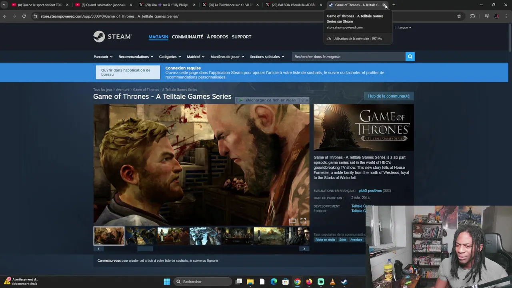Open Task View in the taskbar

click(x=239, y=282)
